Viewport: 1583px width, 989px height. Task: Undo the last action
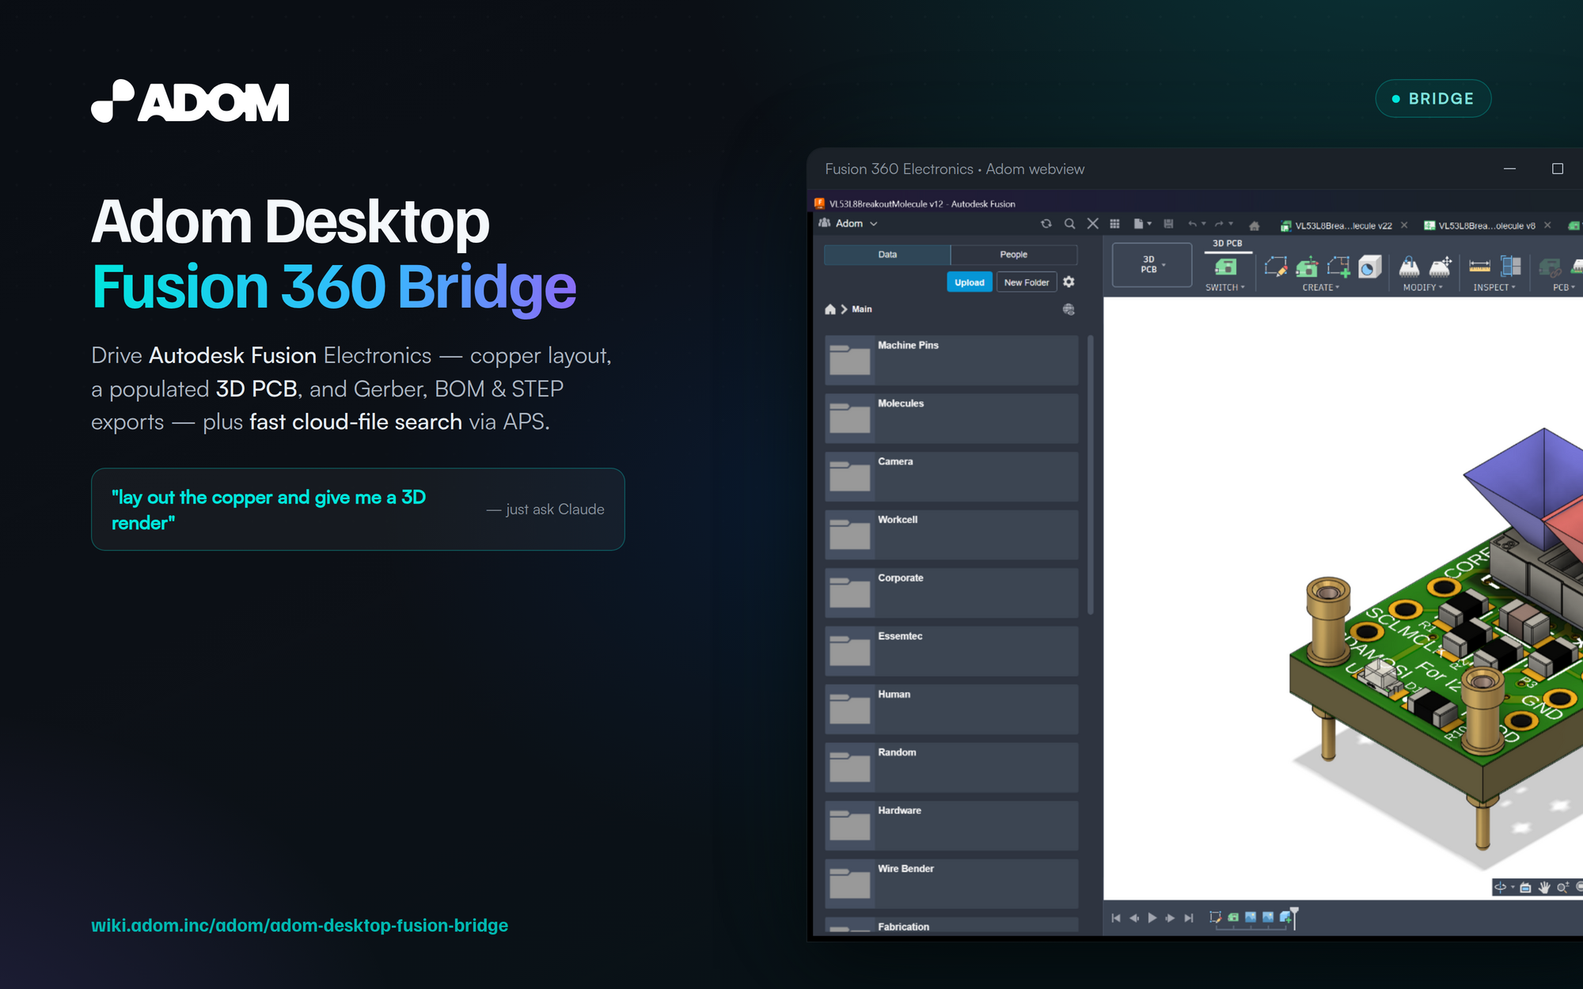pyautogui.click(x=1192, y=224)
